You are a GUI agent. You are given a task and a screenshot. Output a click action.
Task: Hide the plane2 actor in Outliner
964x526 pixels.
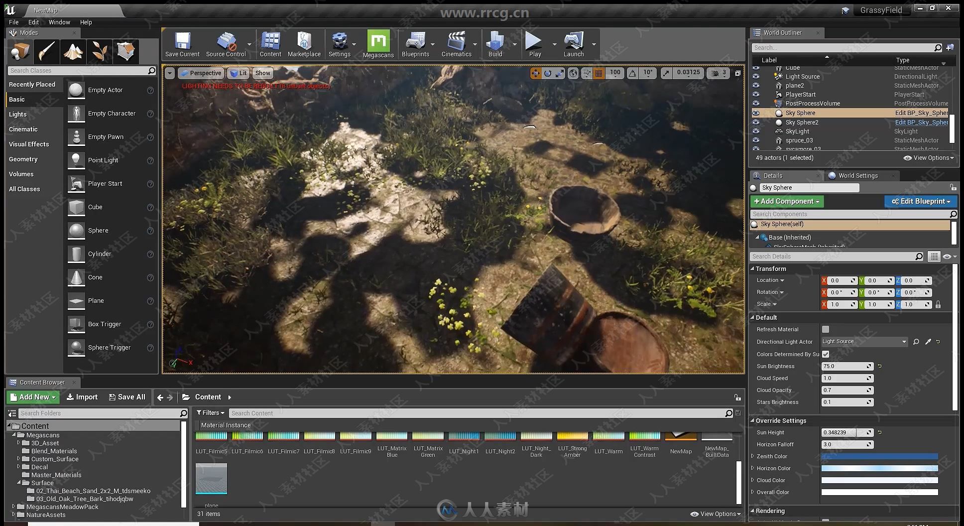[756, 86]
